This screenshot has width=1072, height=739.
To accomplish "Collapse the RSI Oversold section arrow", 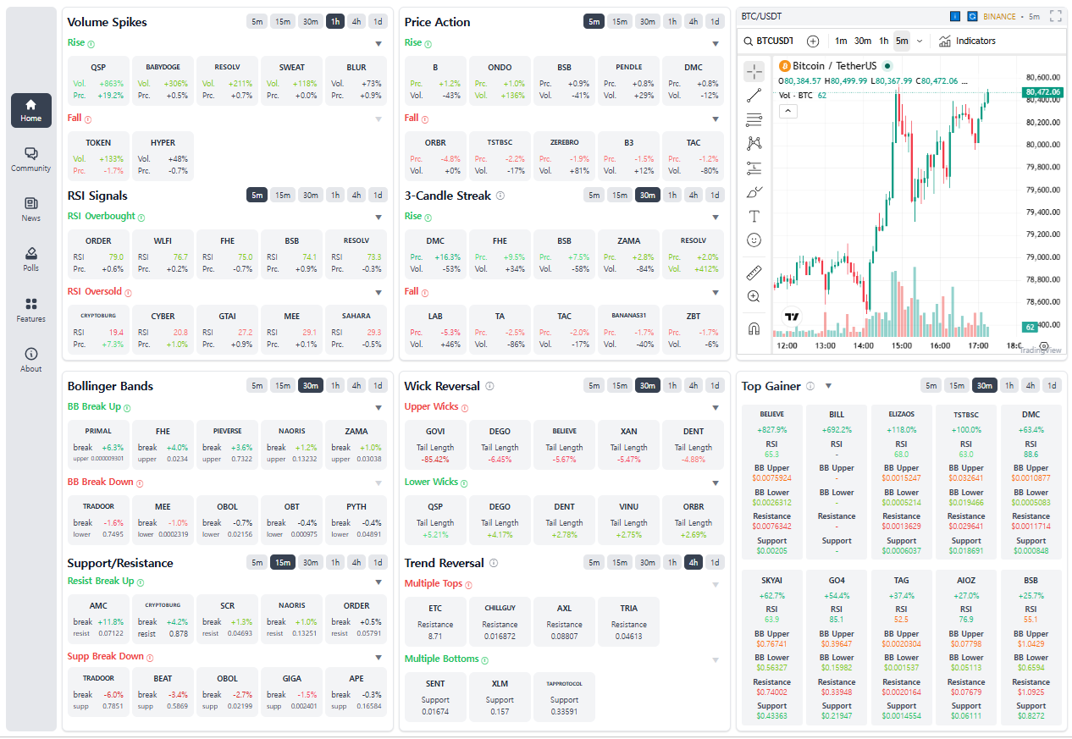I will coord(379,293).
